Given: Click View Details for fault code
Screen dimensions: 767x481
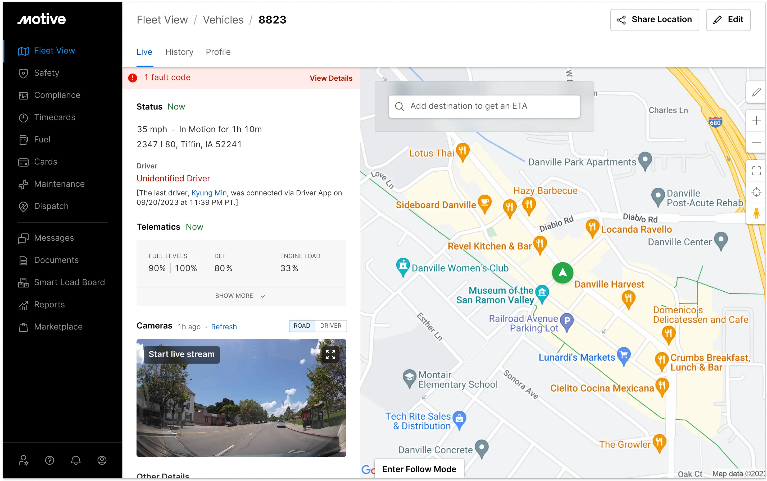Looking at the screenshot, I should (x=331, y=78).
